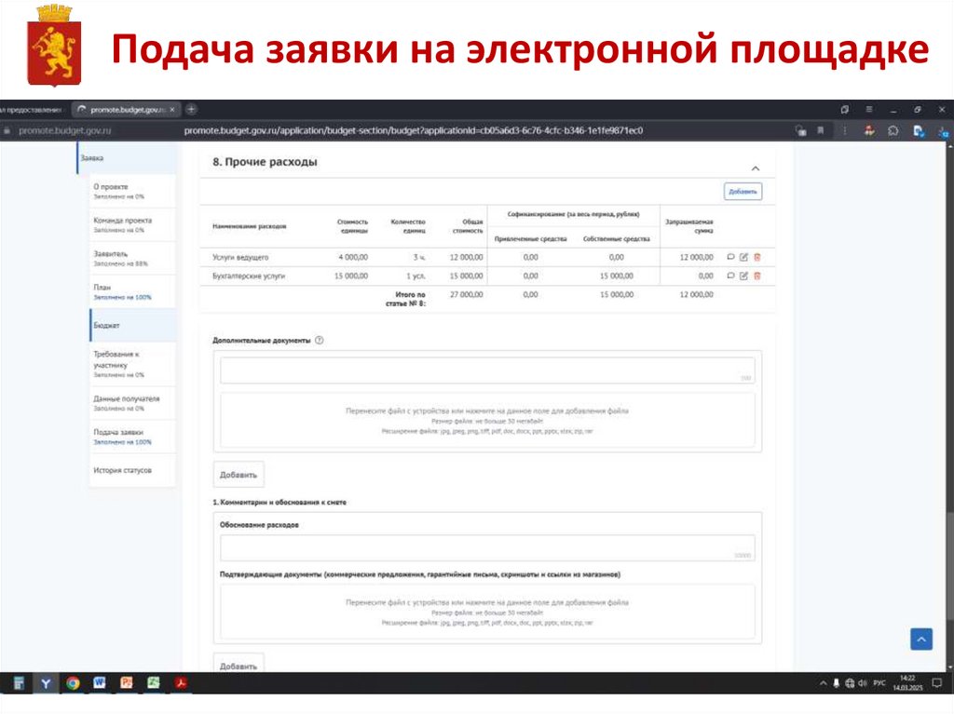
Task: Click the site lock icon near promote.budget.gov.ru
Action: click(x=7, y=130)
